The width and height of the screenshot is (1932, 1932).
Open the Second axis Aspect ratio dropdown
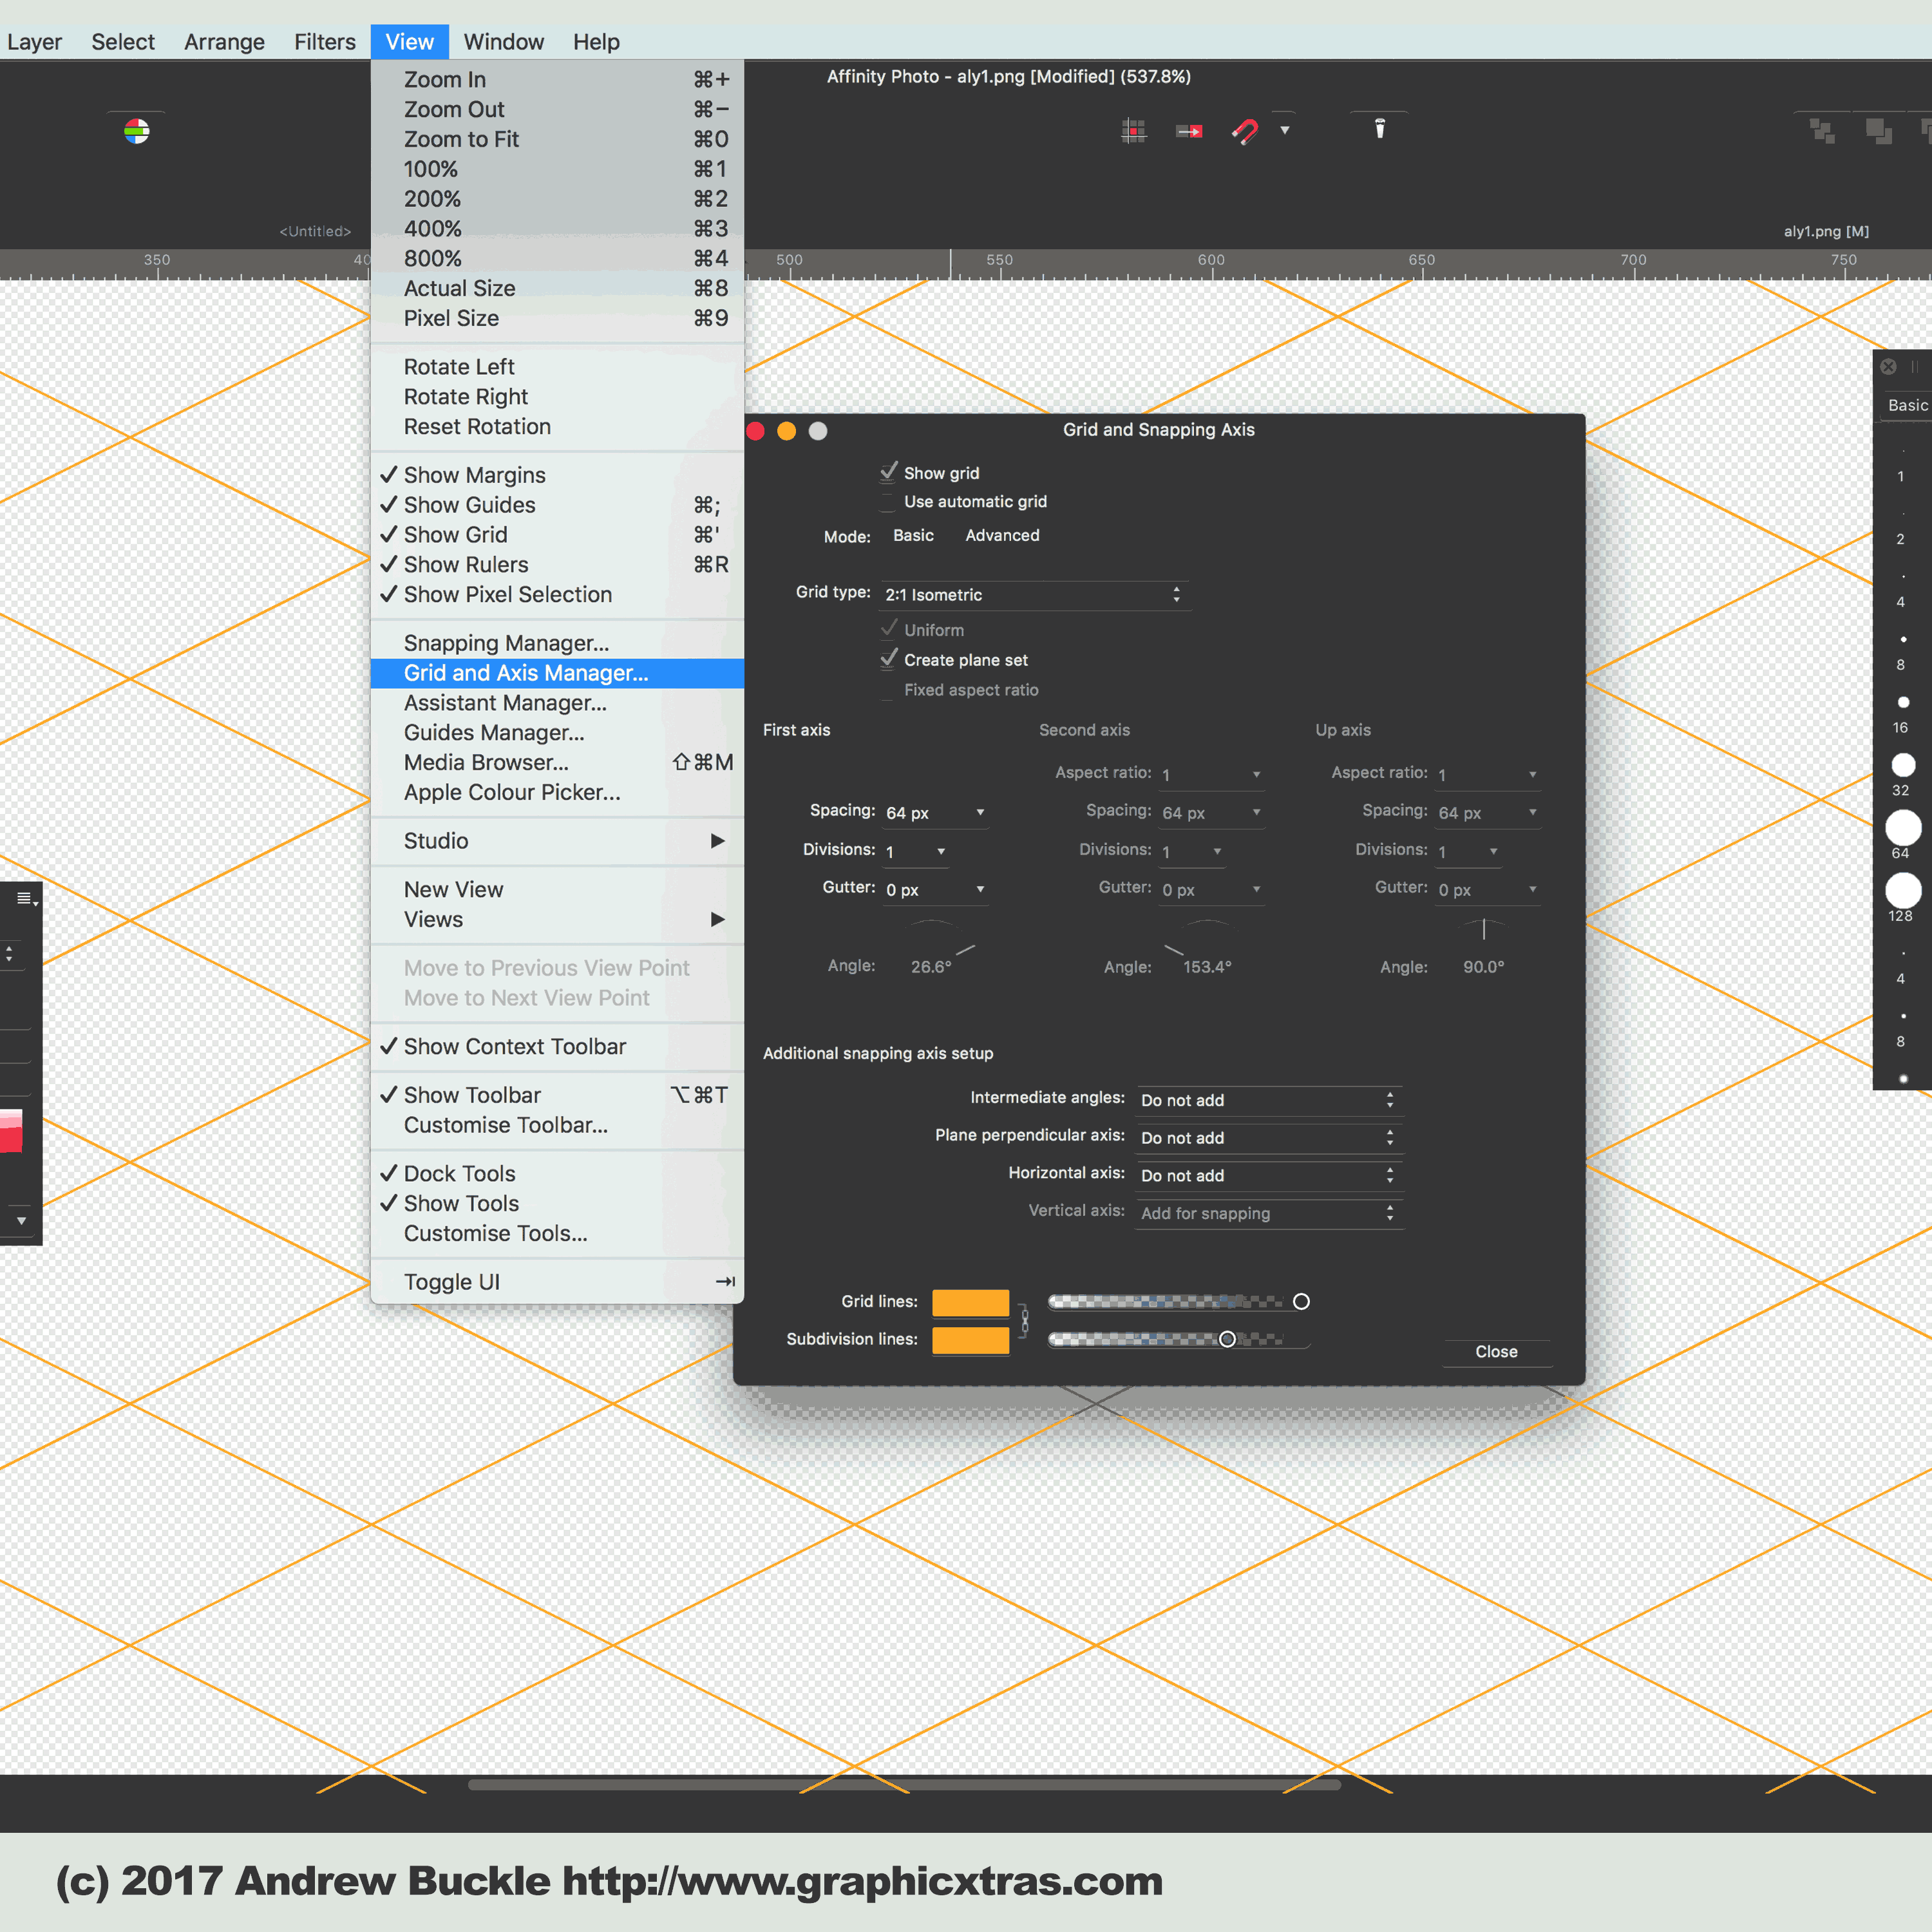(x=1211, y=775)
